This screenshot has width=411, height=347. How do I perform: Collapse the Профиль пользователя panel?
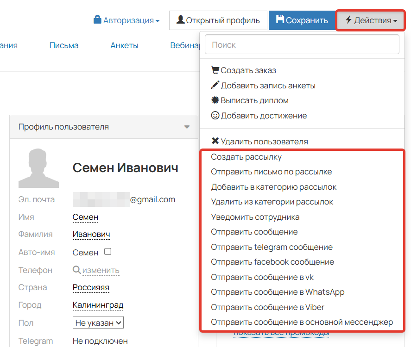[x=187, y=126]
